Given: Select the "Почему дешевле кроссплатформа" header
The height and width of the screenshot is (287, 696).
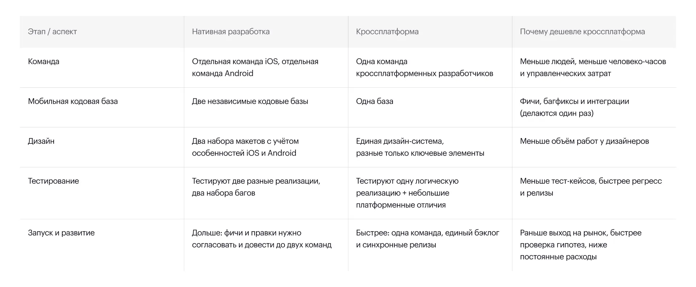Looking at the screenshot, I should (582, 32).
